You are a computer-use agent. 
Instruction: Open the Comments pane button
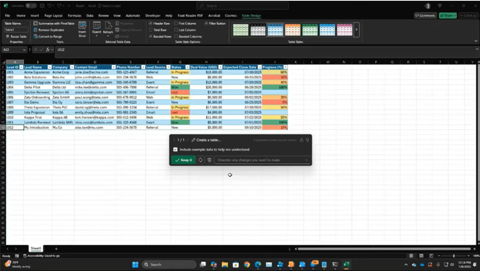click(425, 15)
